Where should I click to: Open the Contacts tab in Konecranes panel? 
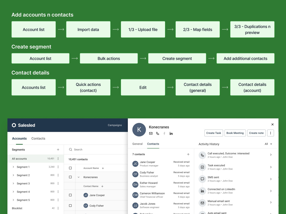pos(153,144)
